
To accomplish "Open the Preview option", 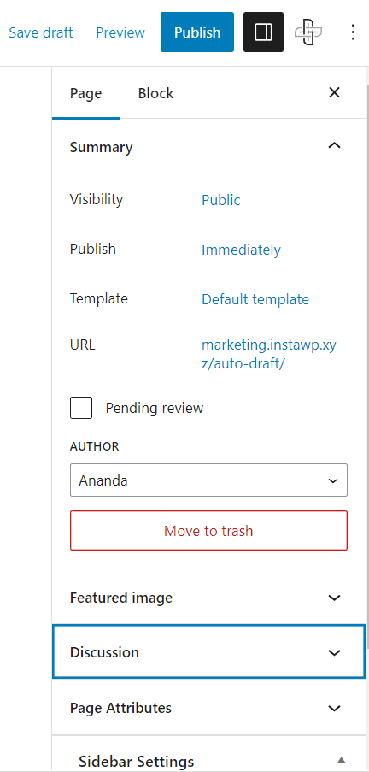I will click(120, 32).
